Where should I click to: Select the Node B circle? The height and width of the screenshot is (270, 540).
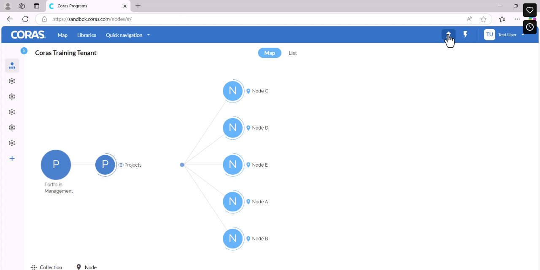click(233, 238)
